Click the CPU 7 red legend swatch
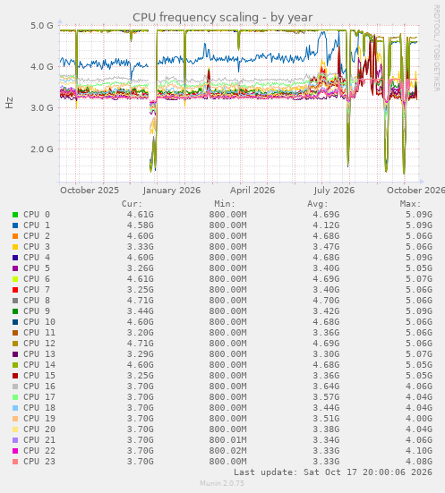 [15, 290]
